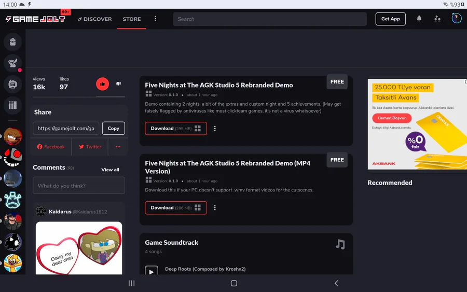View all comments
The image size is (467, 292).
click(110, 170)
